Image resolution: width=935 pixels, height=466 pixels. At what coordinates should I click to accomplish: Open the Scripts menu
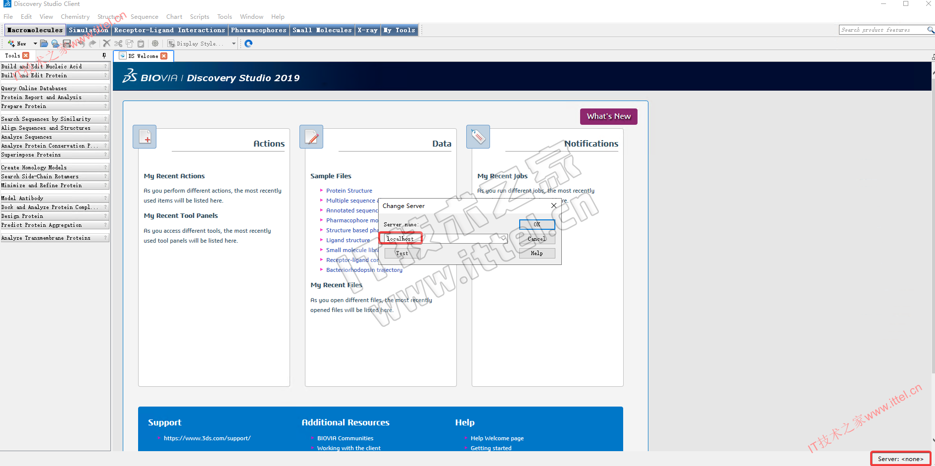(199, 17)
